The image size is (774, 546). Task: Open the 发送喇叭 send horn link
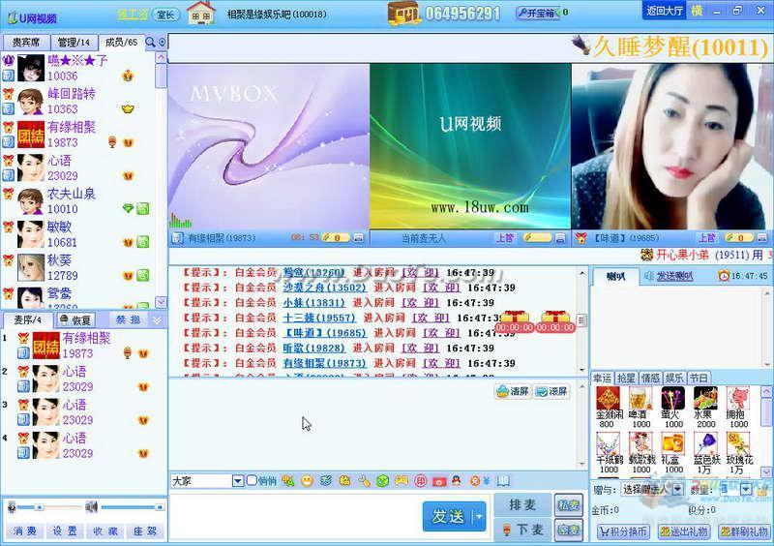[x=674, y=277]
